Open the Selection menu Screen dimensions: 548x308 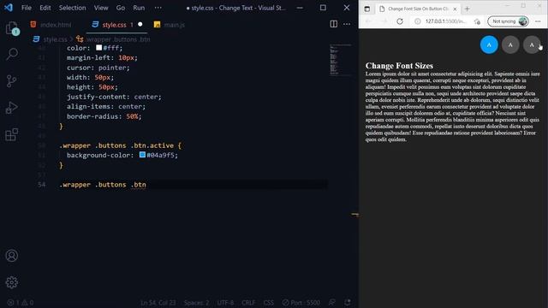coord(72,8)
